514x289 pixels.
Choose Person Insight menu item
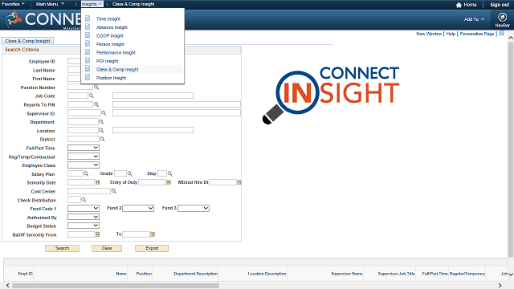click(110, 44)
